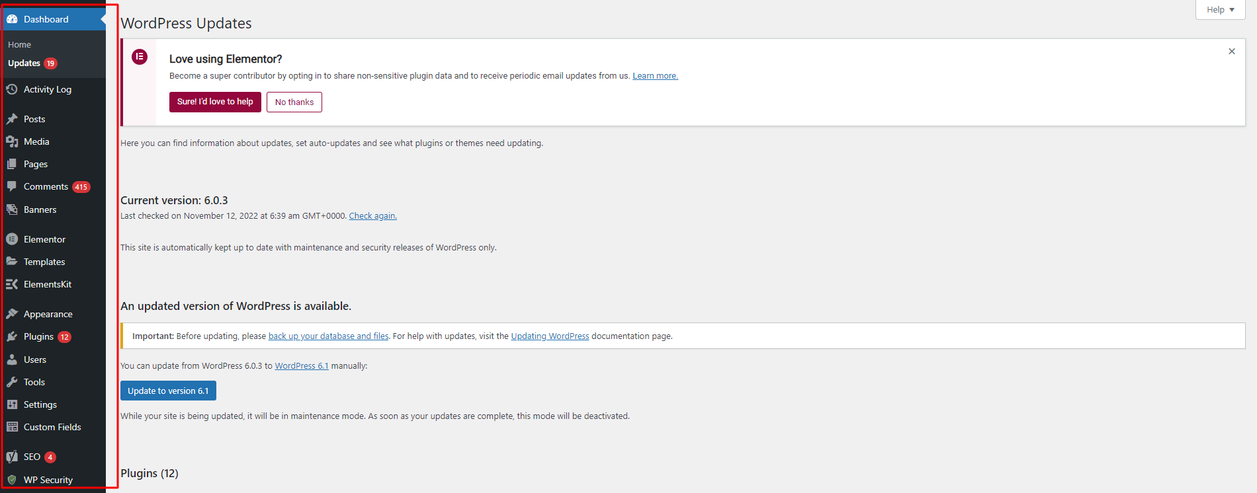Click 'An updated version of WordPress is available.'
Image resolution: width=1257 pixels, height=493 pixels.
tap(236, 306)
